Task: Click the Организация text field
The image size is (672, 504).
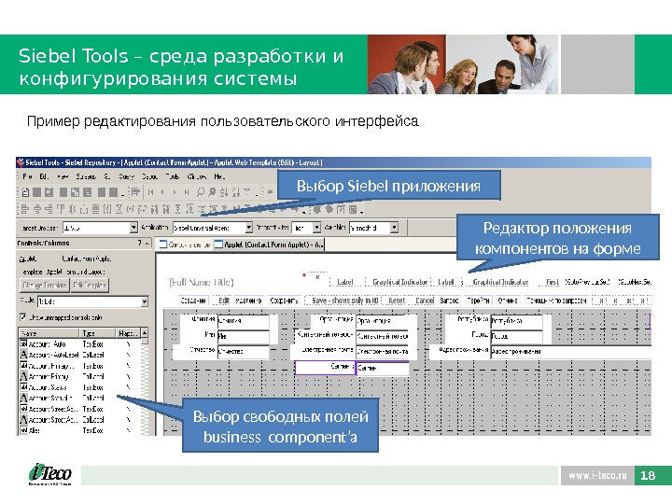Action: click(383, 321)
